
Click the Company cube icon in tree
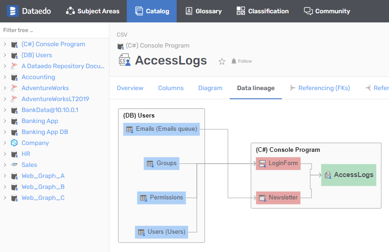14,143
